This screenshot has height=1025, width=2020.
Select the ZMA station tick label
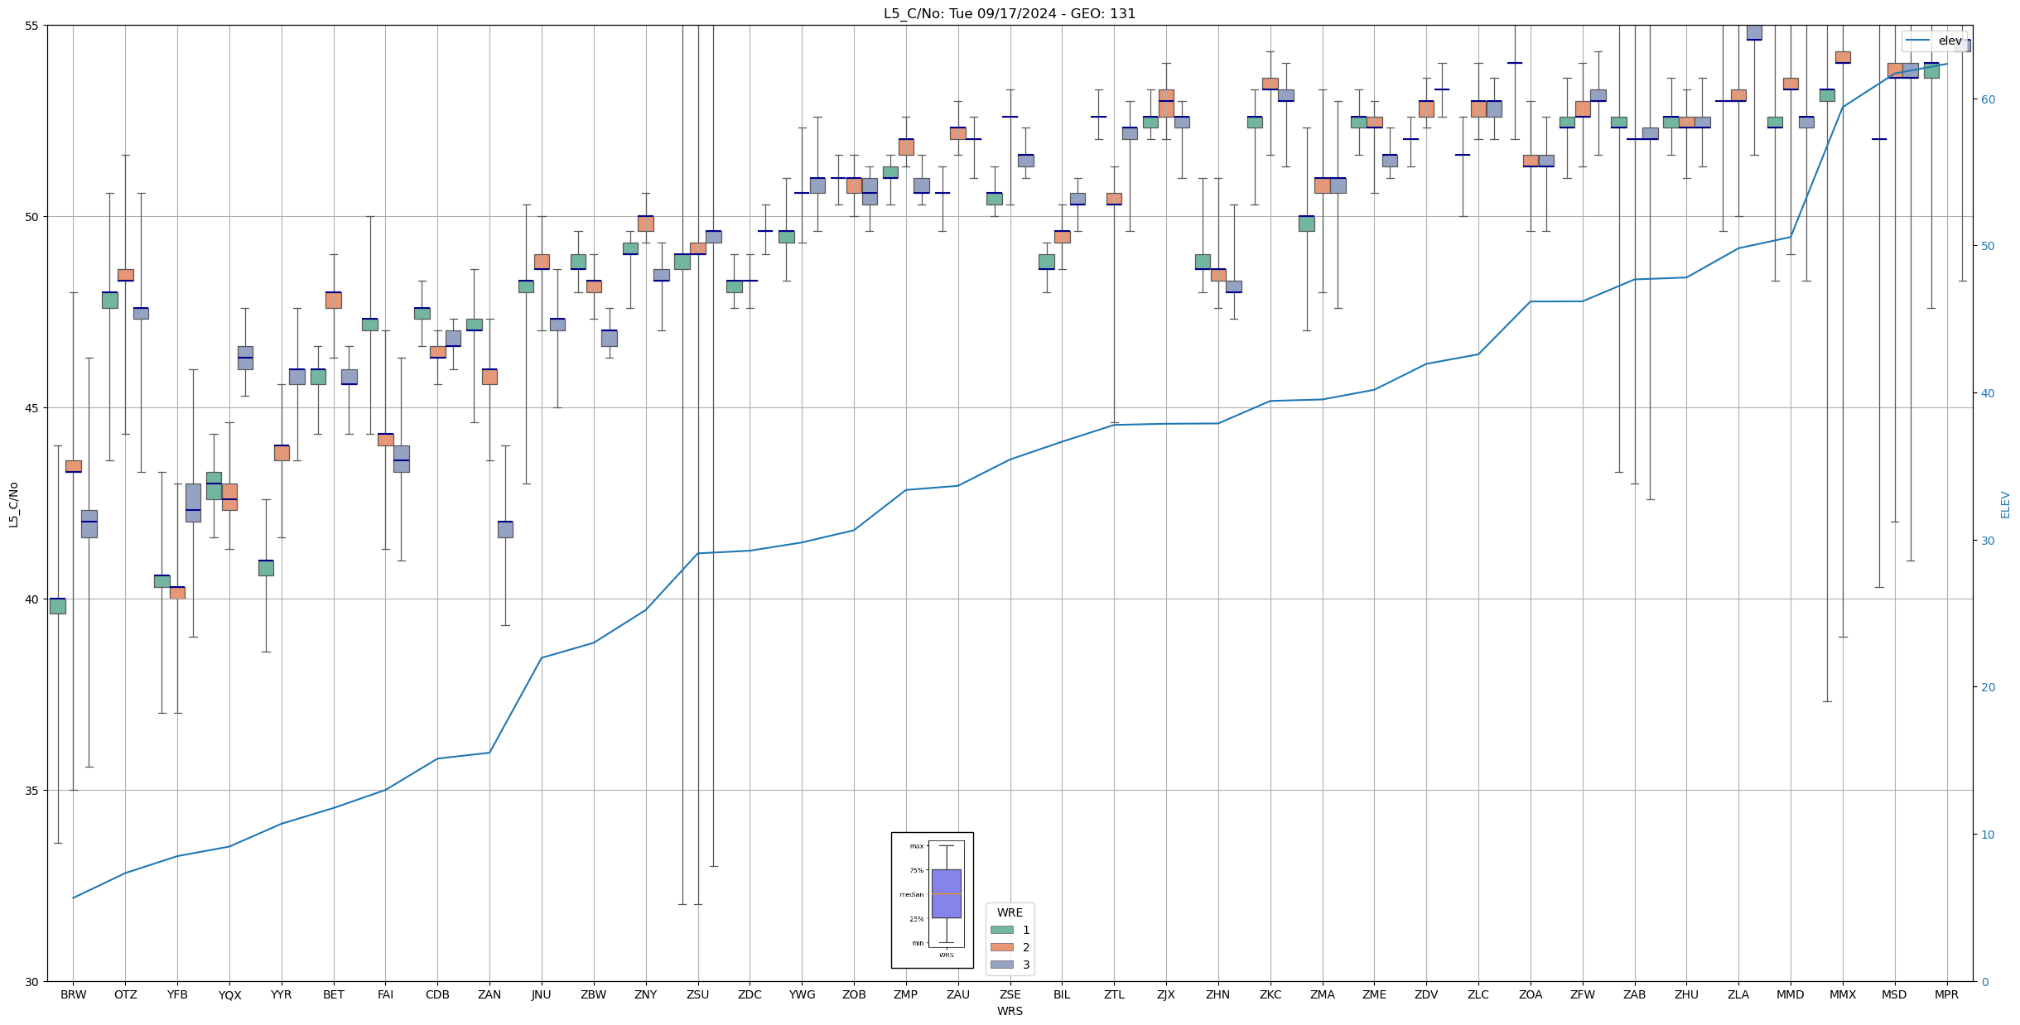coord(1323,994)
